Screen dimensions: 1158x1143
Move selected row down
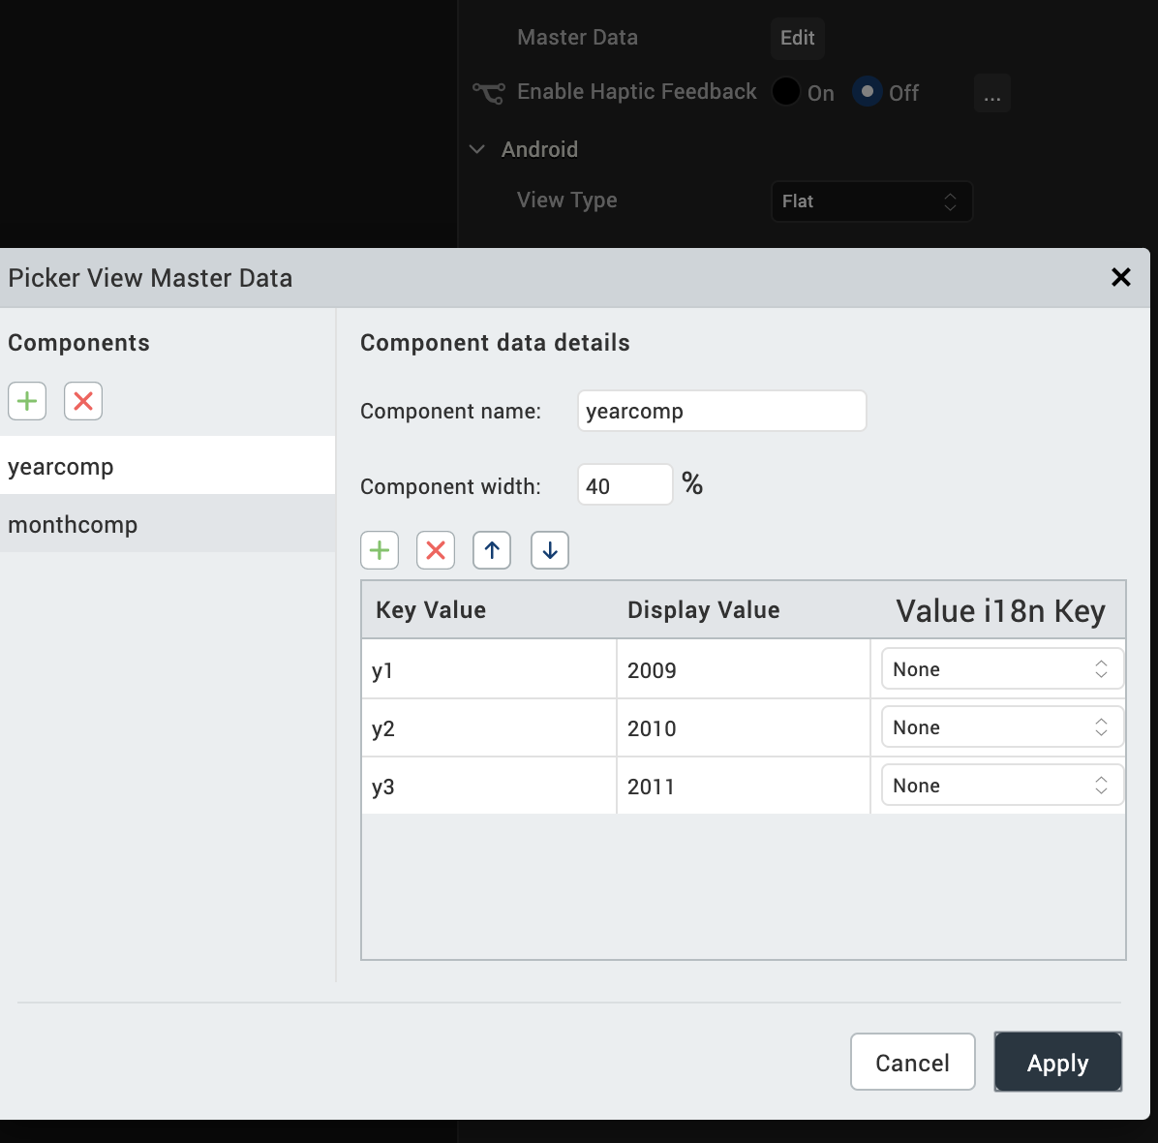550,550
